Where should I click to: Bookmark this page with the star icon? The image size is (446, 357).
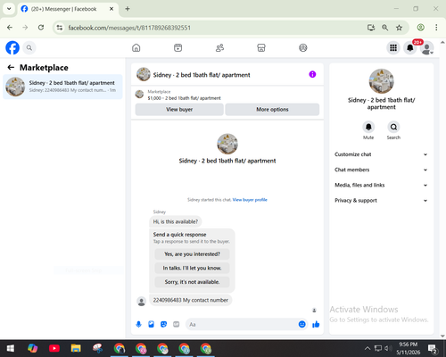399,28
